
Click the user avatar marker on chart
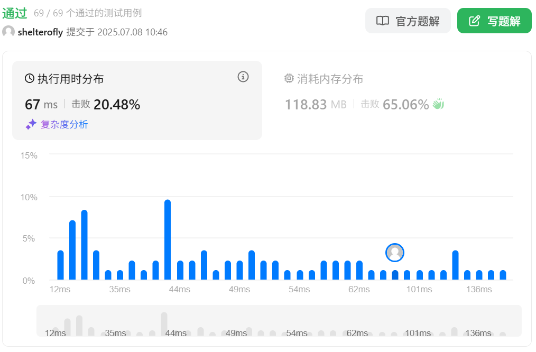(395, 253)
